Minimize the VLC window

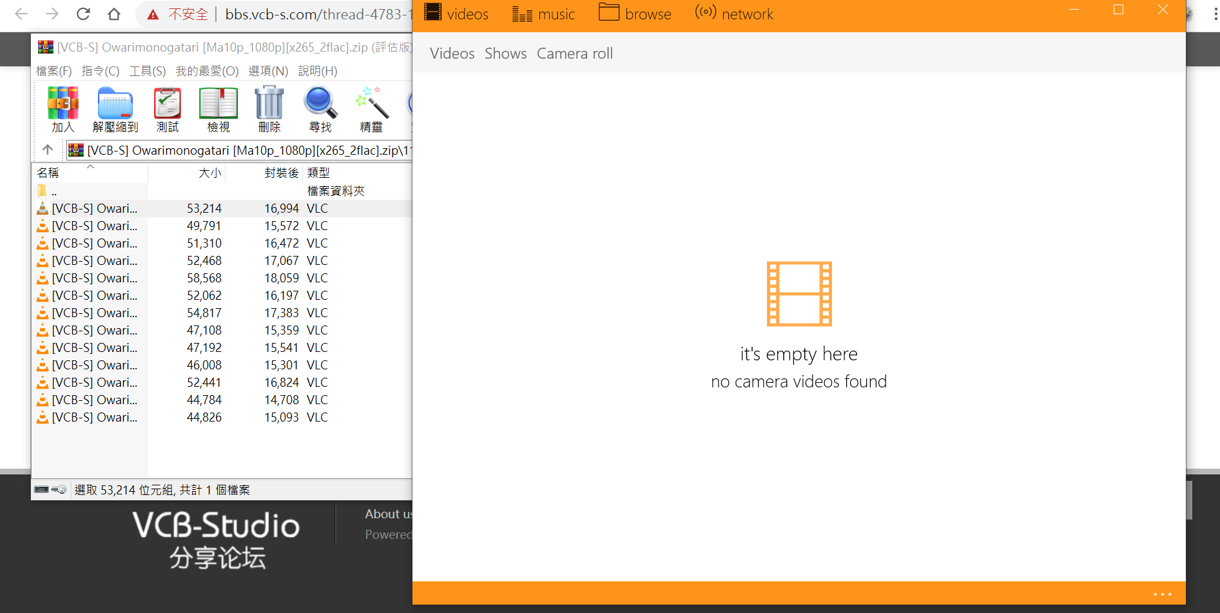click(x=1074, y=10)
